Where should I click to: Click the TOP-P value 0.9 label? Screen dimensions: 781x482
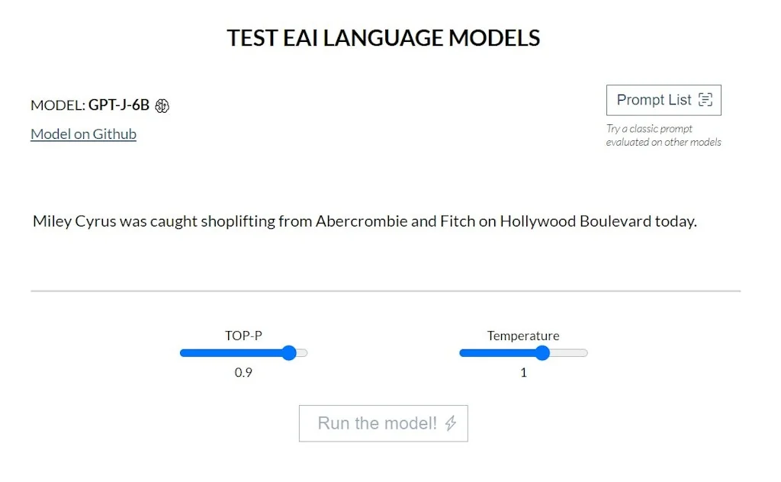244,373
